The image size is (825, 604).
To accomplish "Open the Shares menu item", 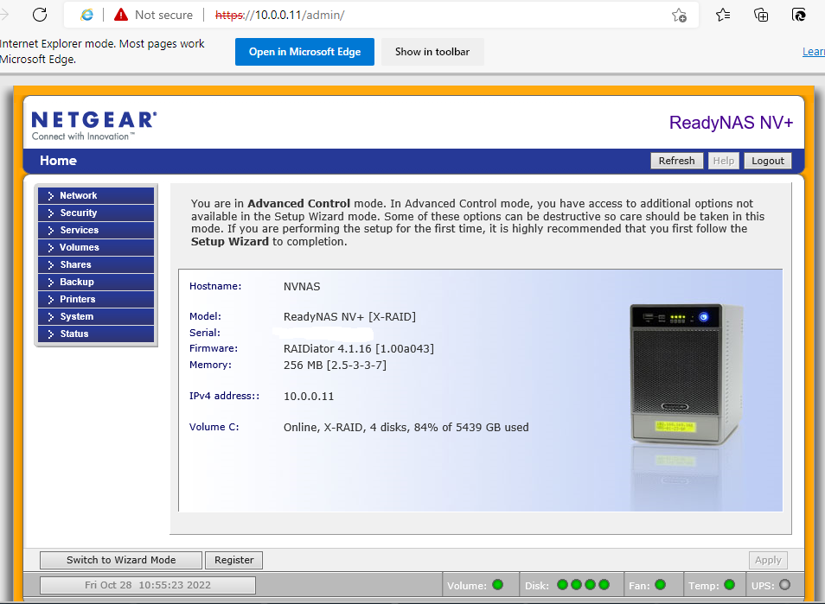I will coord(95,265).
